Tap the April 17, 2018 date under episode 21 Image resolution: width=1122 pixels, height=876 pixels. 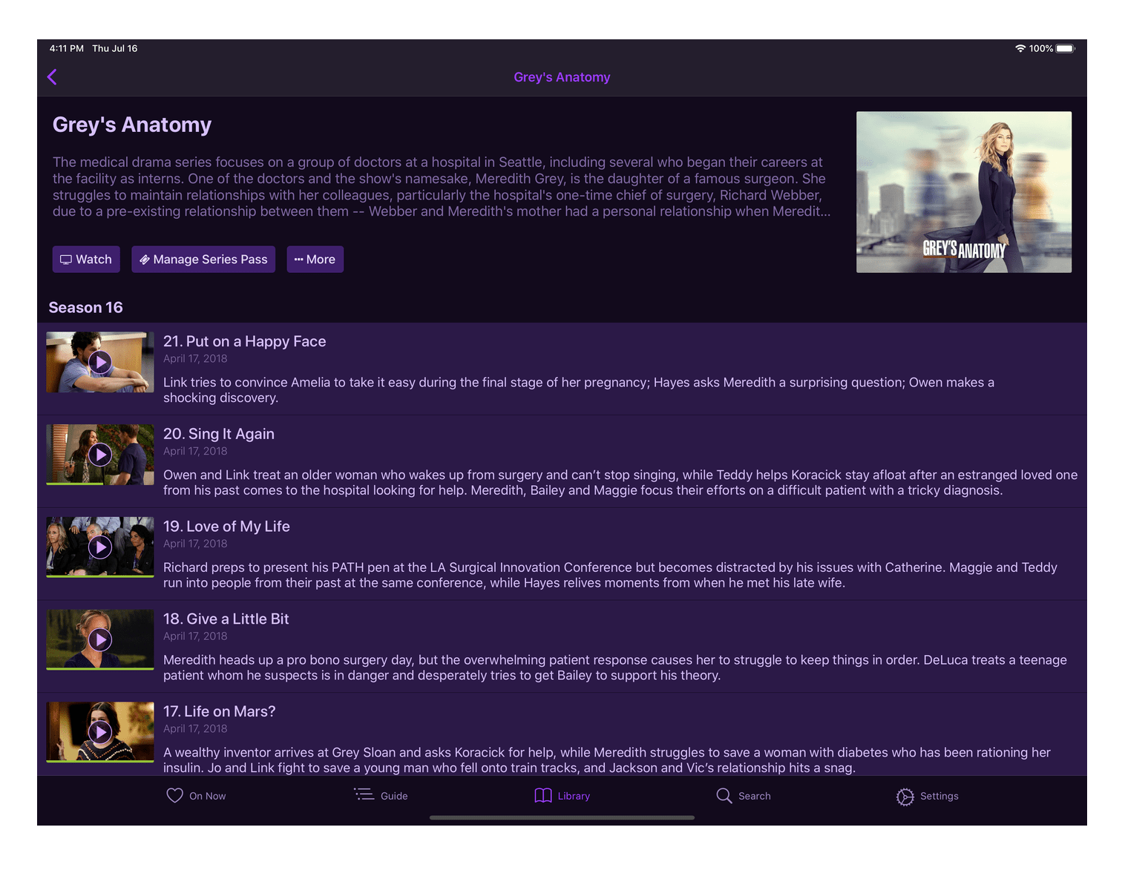click(x=195, y=359)
